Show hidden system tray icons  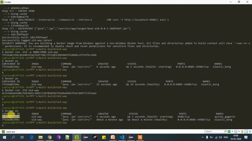click(202, 137)
